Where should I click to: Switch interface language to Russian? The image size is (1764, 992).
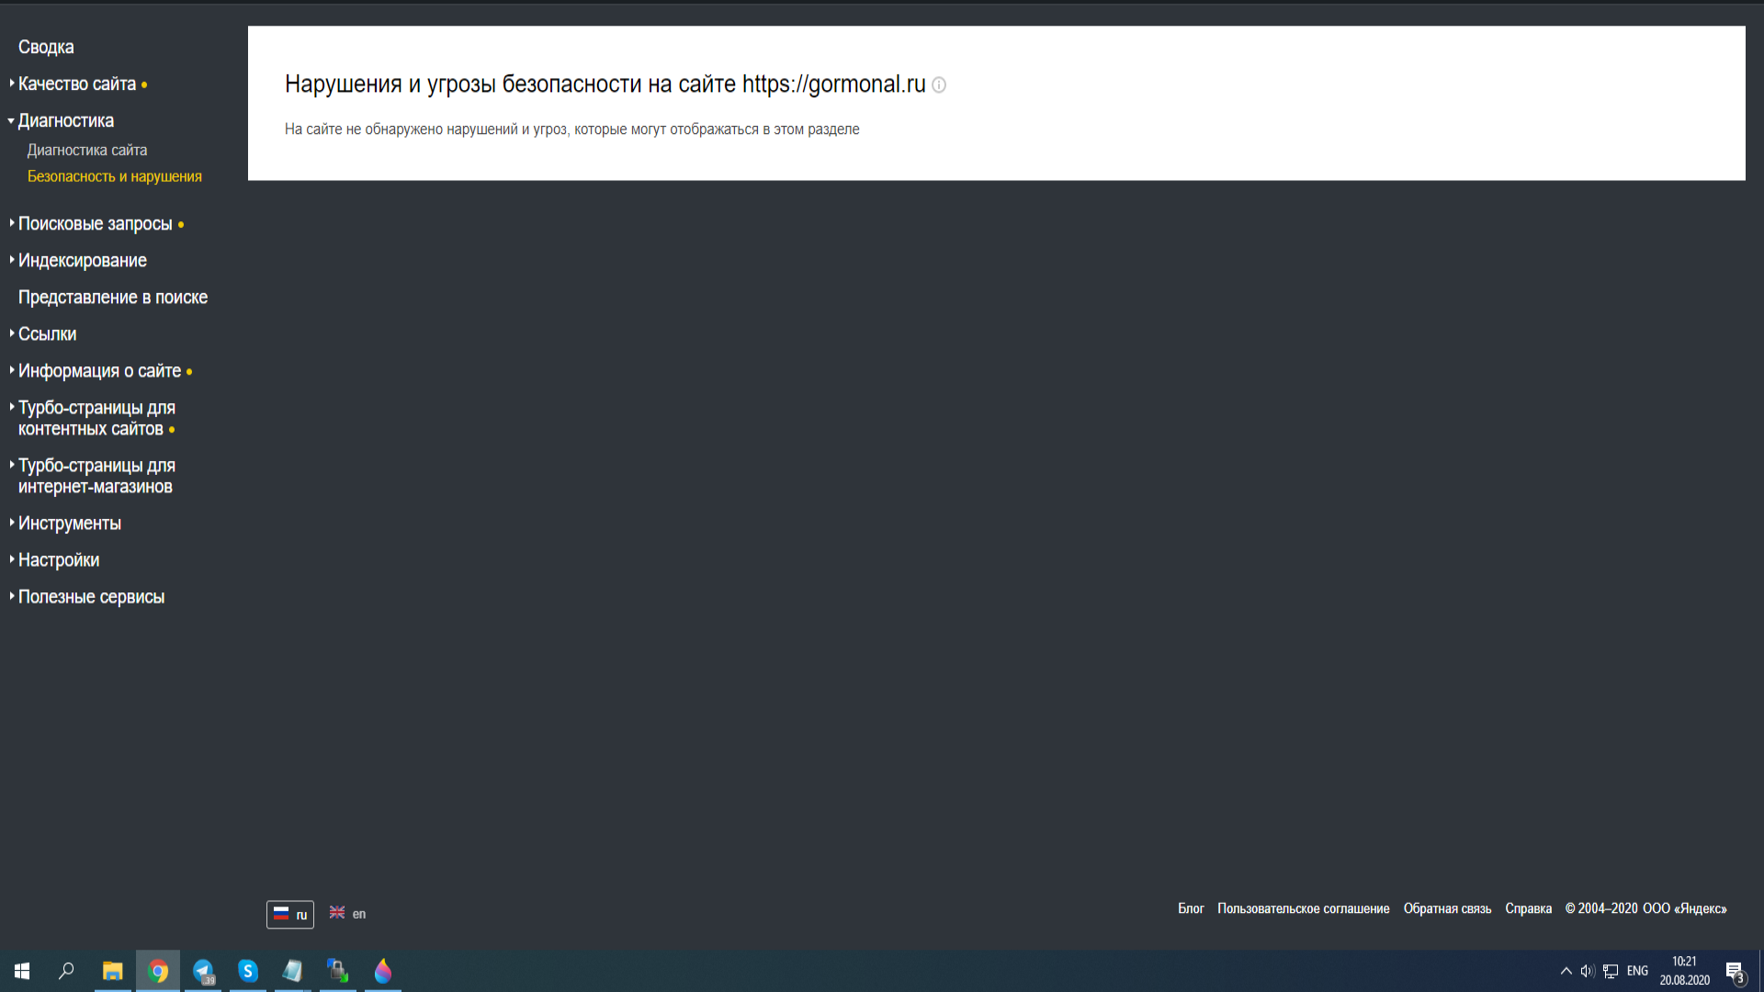point(290,914)
